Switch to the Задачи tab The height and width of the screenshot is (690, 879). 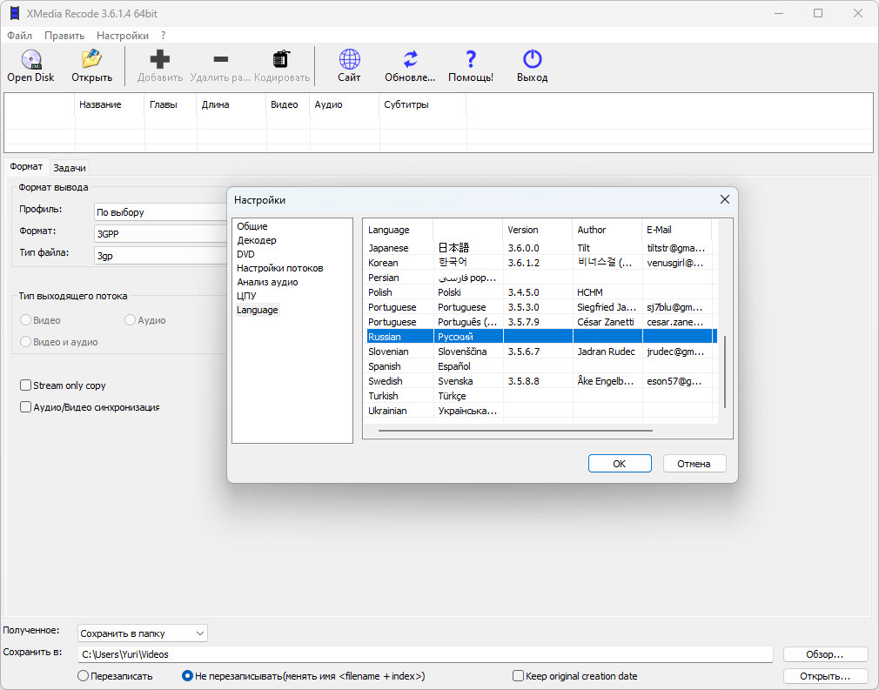[70, 168]
